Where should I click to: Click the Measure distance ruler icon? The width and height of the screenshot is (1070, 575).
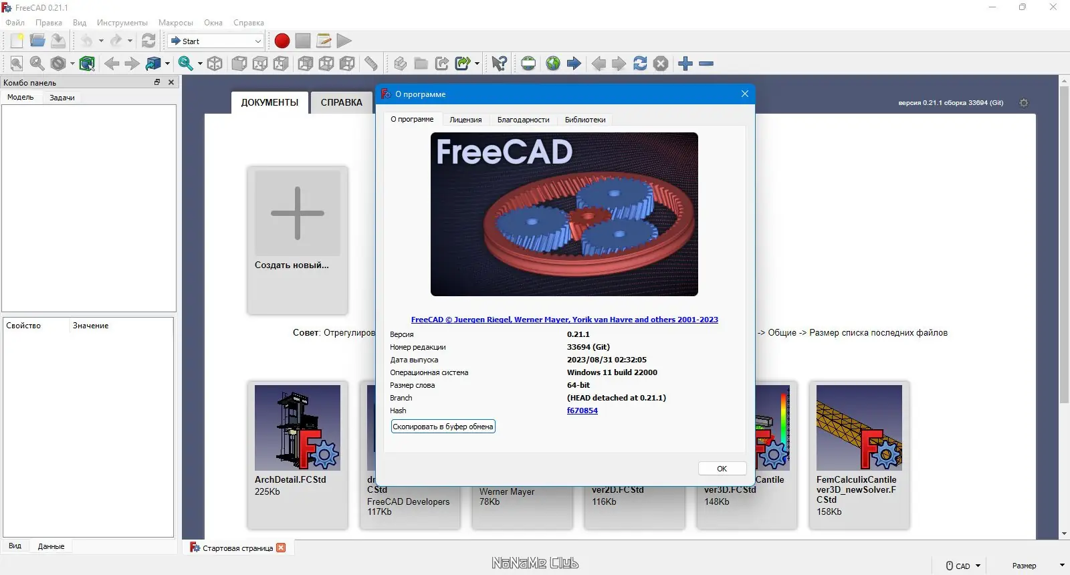371,64
